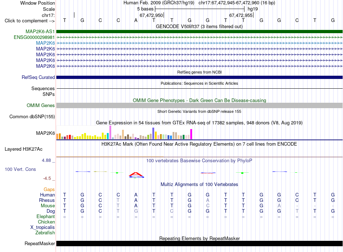Click the red A-shaped PhyloP conservation peak

tap(136, 174)
